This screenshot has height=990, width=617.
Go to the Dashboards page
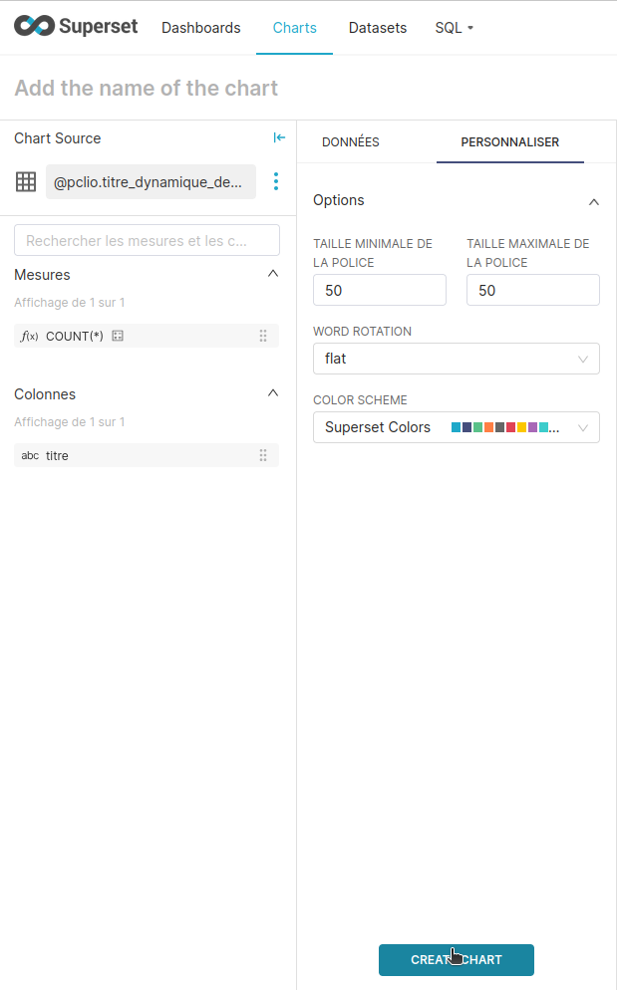pyautogui.click(x=201, y=28)
